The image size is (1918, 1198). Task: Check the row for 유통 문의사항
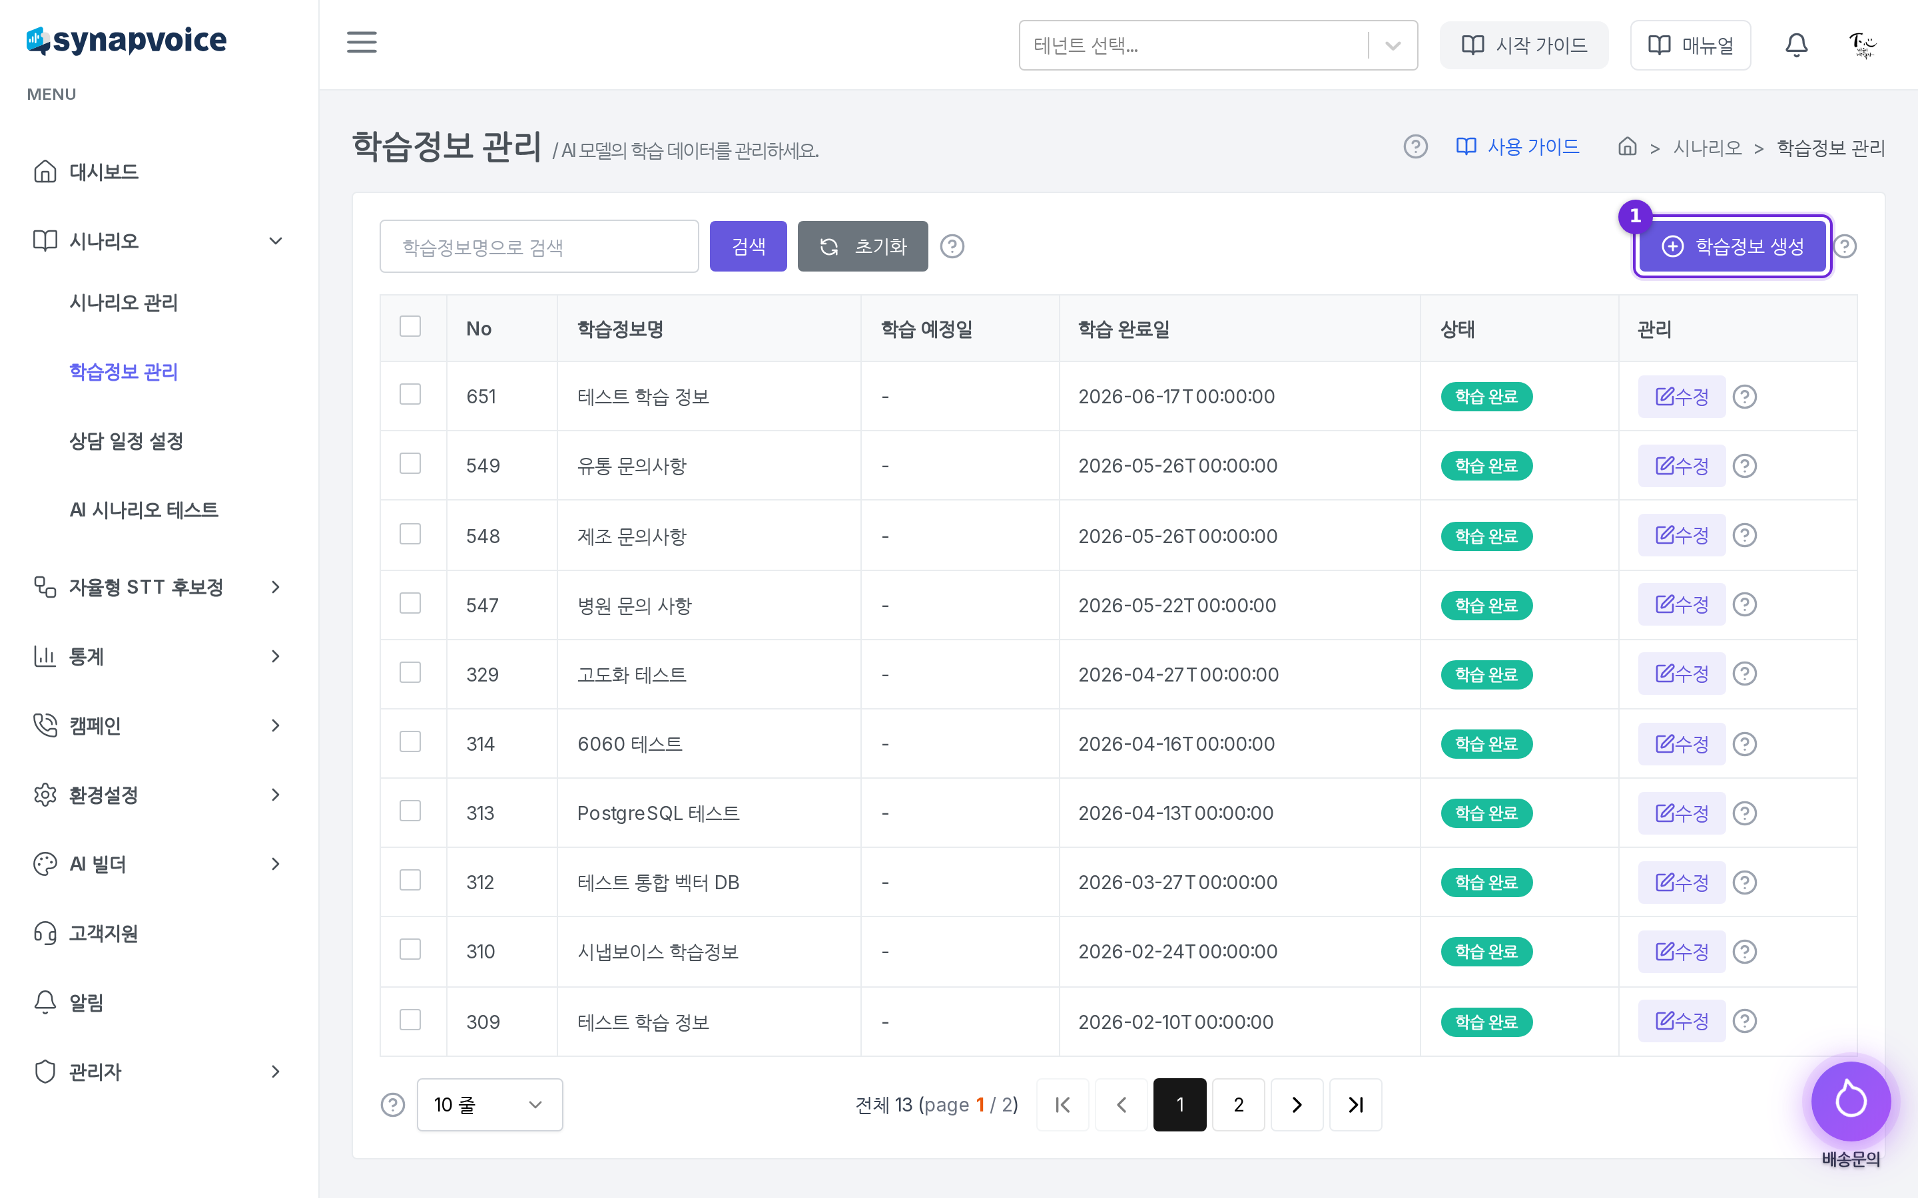point(410,463)
